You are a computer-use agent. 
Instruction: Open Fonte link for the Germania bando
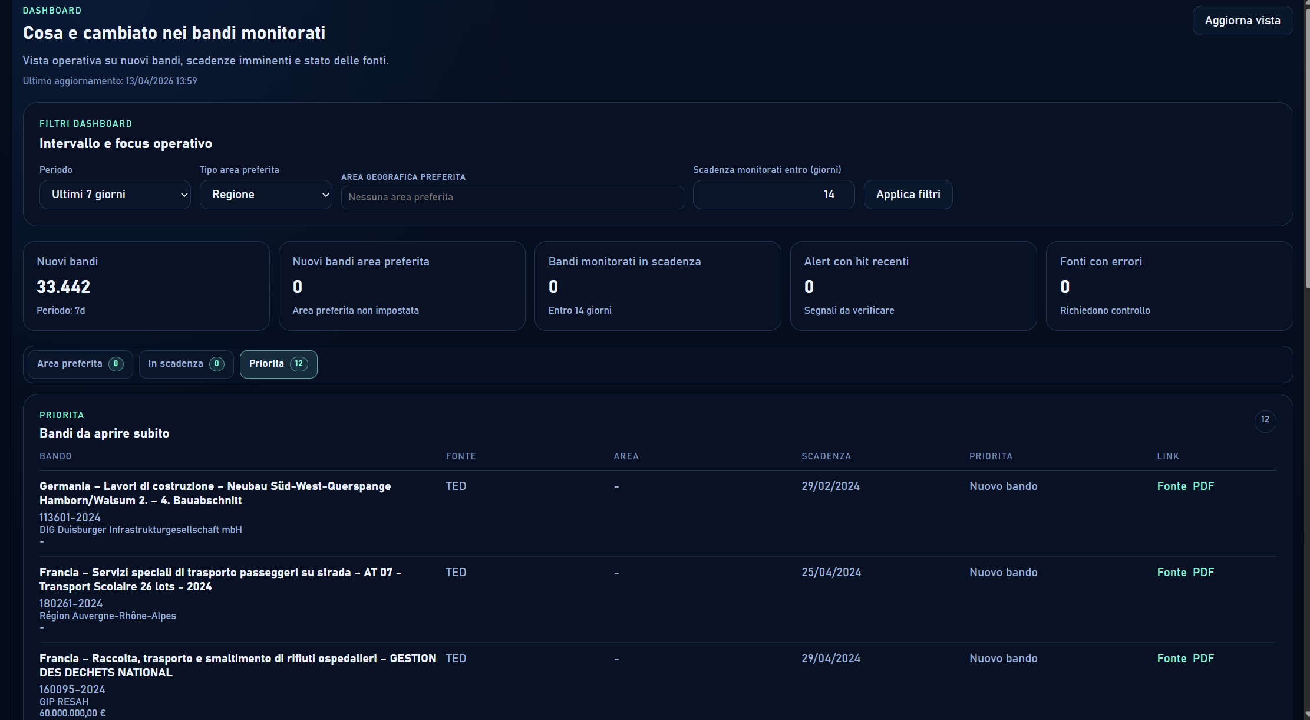coord(1172,486)
